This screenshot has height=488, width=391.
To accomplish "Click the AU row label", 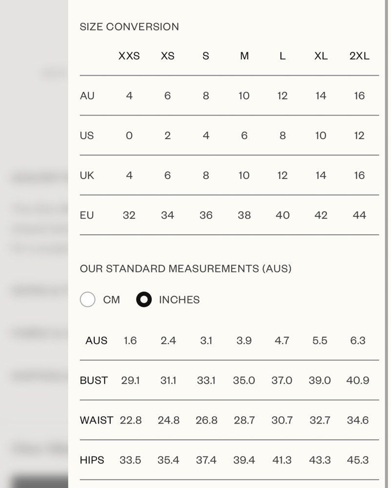I will point(87,96).
